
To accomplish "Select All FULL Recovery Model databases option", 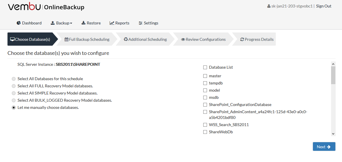I will pyautogui.click(x=14, y=86).
